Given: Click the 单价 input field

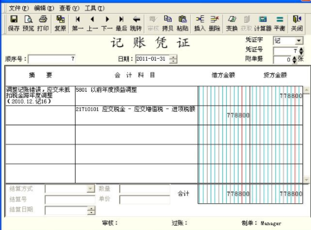Looking at the screenshot, I should 145,200.
